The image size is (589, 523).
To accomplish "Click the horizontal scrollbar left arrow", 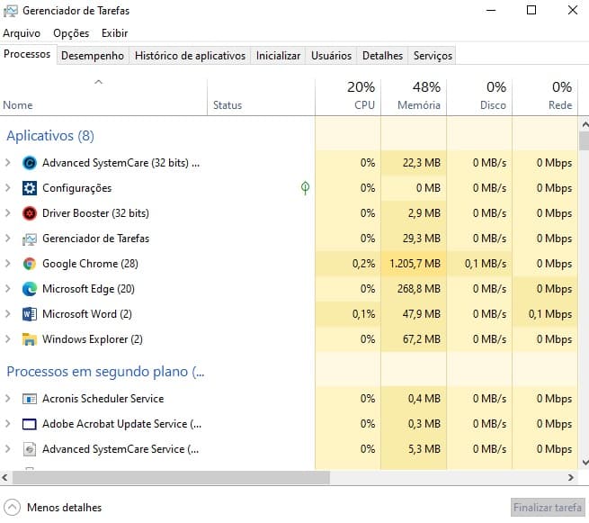I will click(x=4, y=477).
